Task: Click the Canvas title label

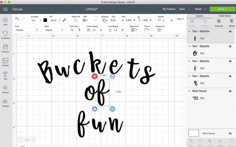Action: tap(17, 9)
